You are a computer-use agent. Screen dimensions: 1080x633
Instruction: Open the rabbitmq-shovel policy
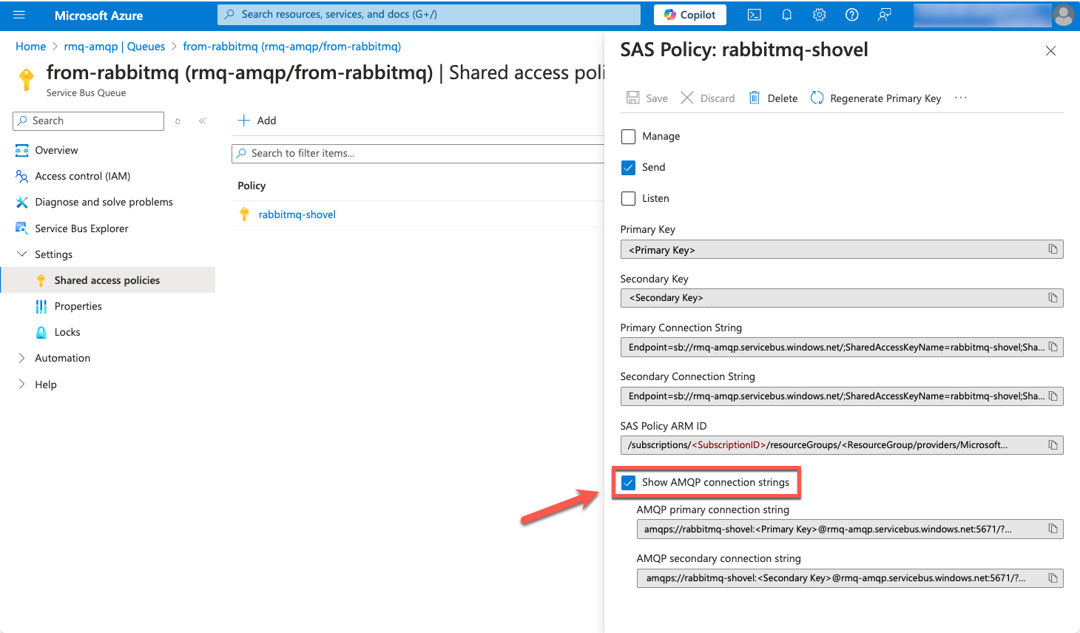click(297, 214)
